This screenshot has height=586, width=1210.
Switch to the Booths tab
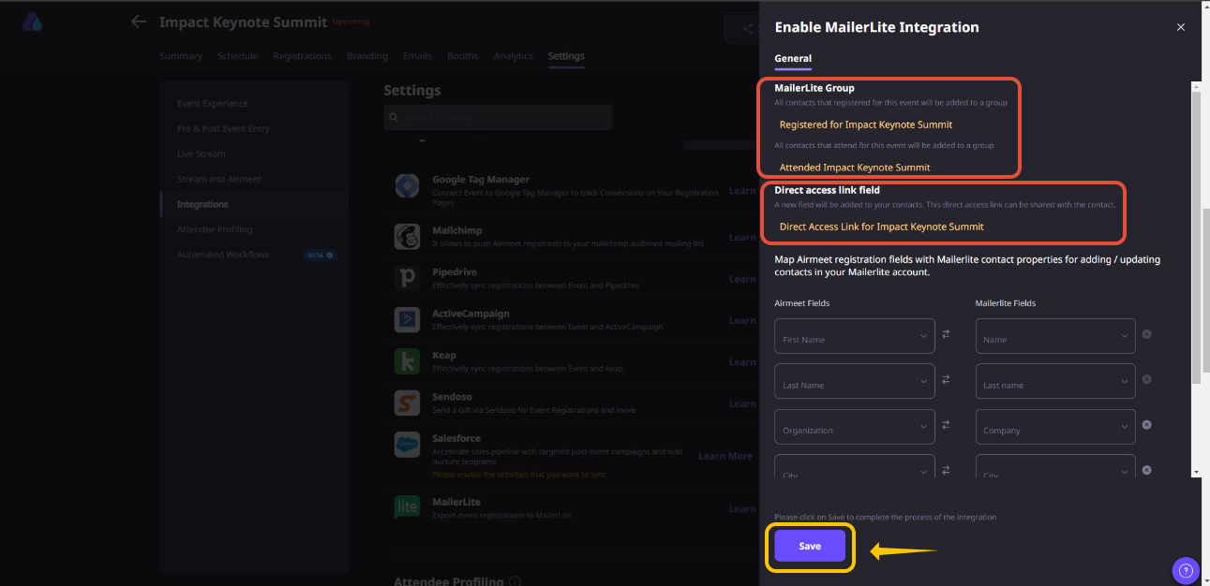pyautogui.click(x=463, y=56)
